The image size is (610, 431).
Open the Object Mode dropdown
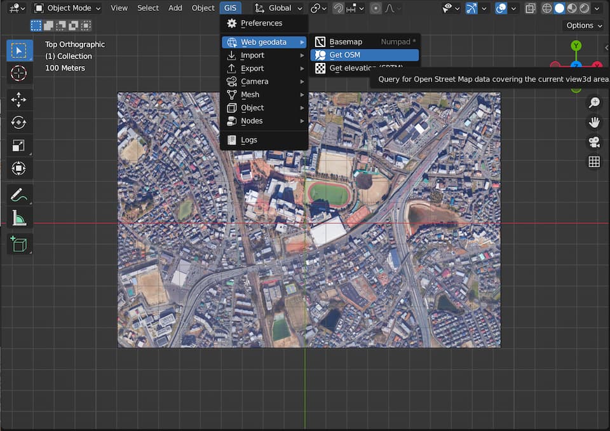pyautogui.click(x=67, y=8)
